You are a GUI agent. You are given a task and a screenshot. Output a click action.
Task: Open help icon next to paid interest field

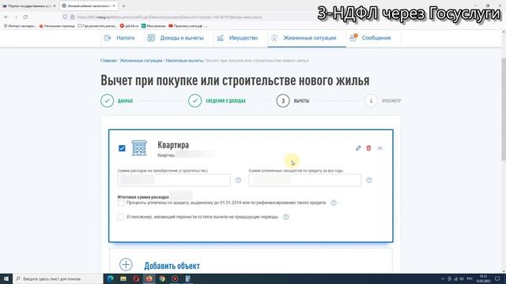369,181
